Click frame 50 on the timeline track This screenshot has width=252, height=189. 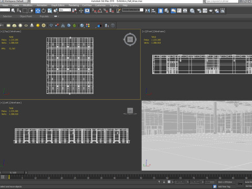coord(141,177)
